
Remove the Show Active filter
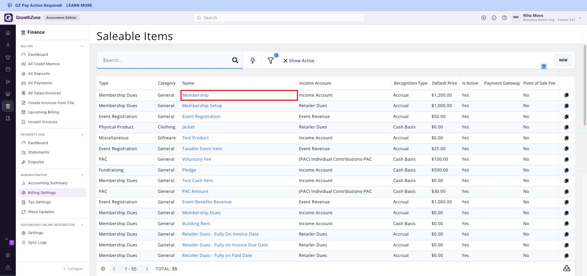(285, 61)
